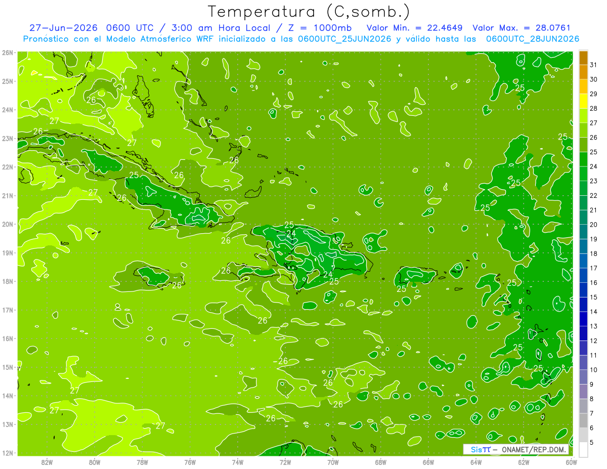Click the pressure level 'Z = 1000mb'
The height and width of the screenshot is (469, 607).
coord(319,28)
